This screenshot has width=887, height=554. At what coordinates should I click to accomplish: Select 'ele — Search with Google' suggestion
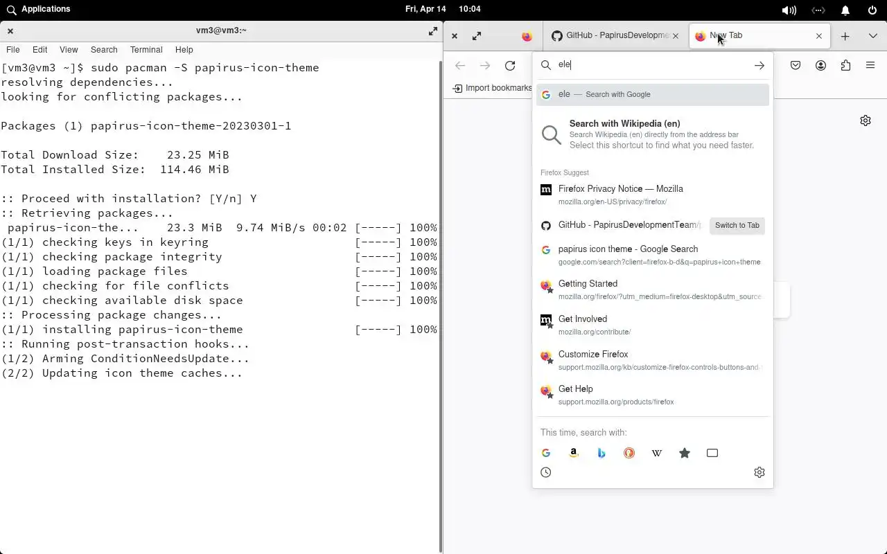pyautogui.click(x=652, y=94)
